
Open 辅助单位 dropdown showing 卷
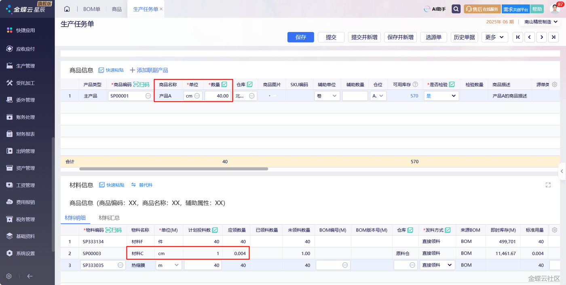coord(327,96)
